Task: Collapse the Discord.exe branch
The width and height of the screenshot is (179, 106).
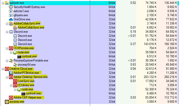Action: (7, 32)
